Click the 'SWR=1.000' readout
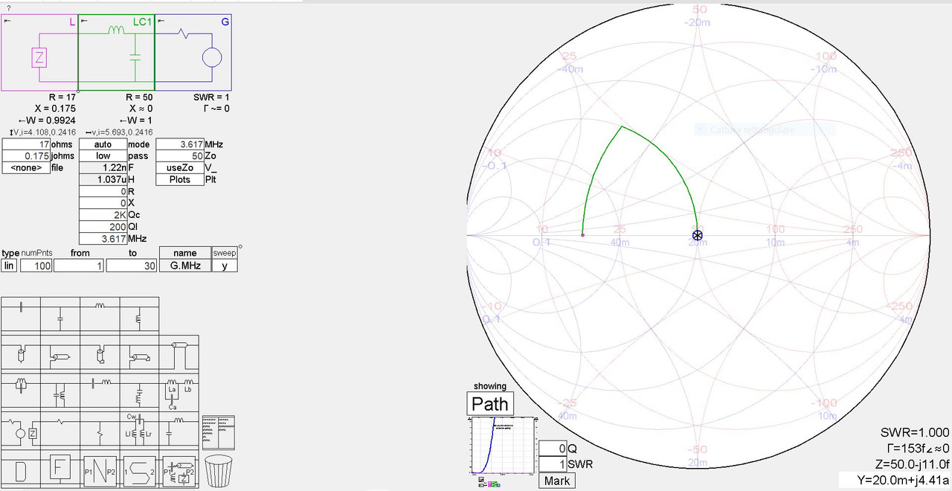Image resolution: width=952 pixels, height=491 pixels. pos(915,432)
